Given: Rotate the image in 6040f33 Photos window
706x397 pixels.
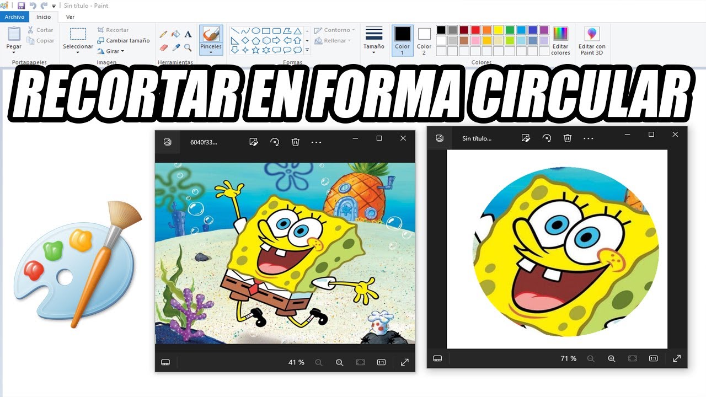Looking at the screenshot, I should pyautogui.click(x=275, y=142).
